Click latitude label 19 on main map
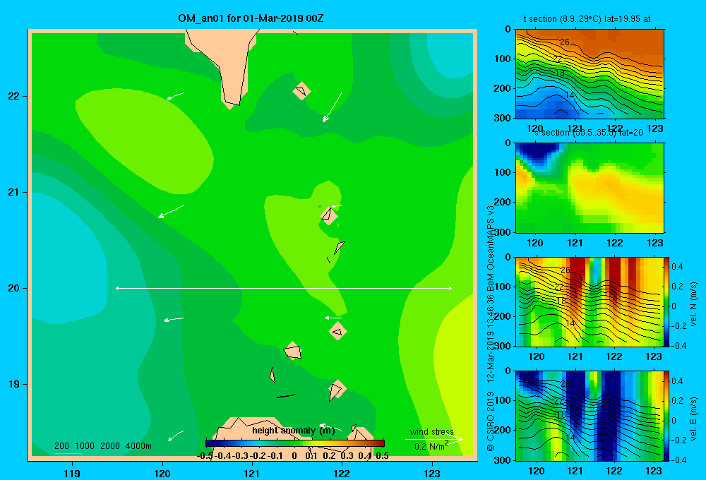Image resolution: width=706 pixels, height=480 pixels. point(13,384)
